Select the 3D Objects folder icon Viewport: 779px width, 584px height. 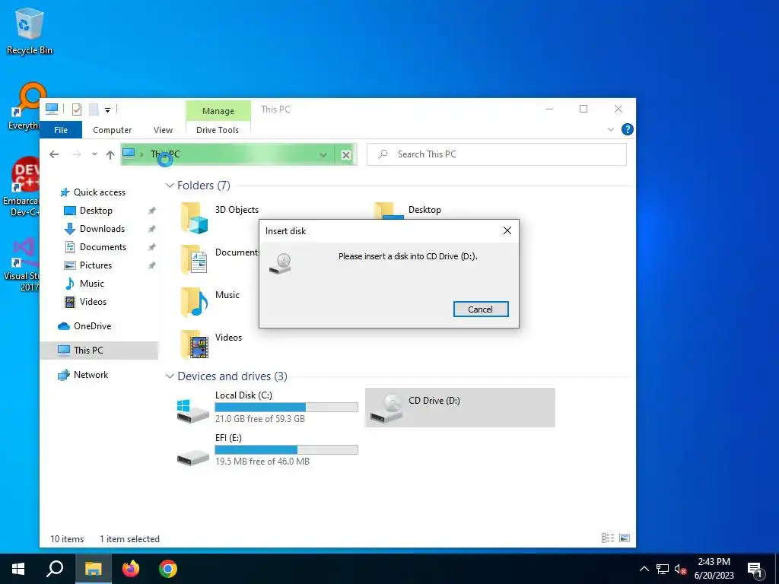click(194, 218)
